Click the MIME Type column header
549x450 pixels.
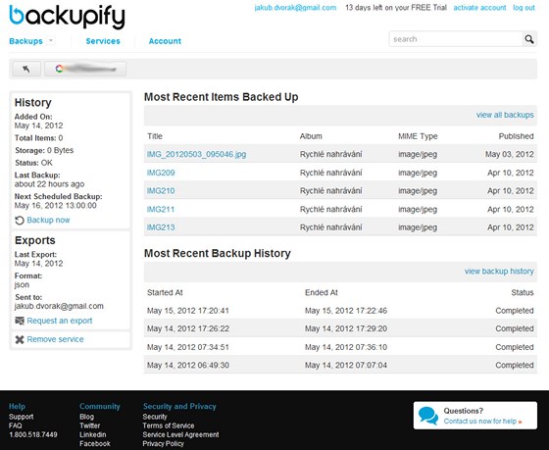coord(418,136)
